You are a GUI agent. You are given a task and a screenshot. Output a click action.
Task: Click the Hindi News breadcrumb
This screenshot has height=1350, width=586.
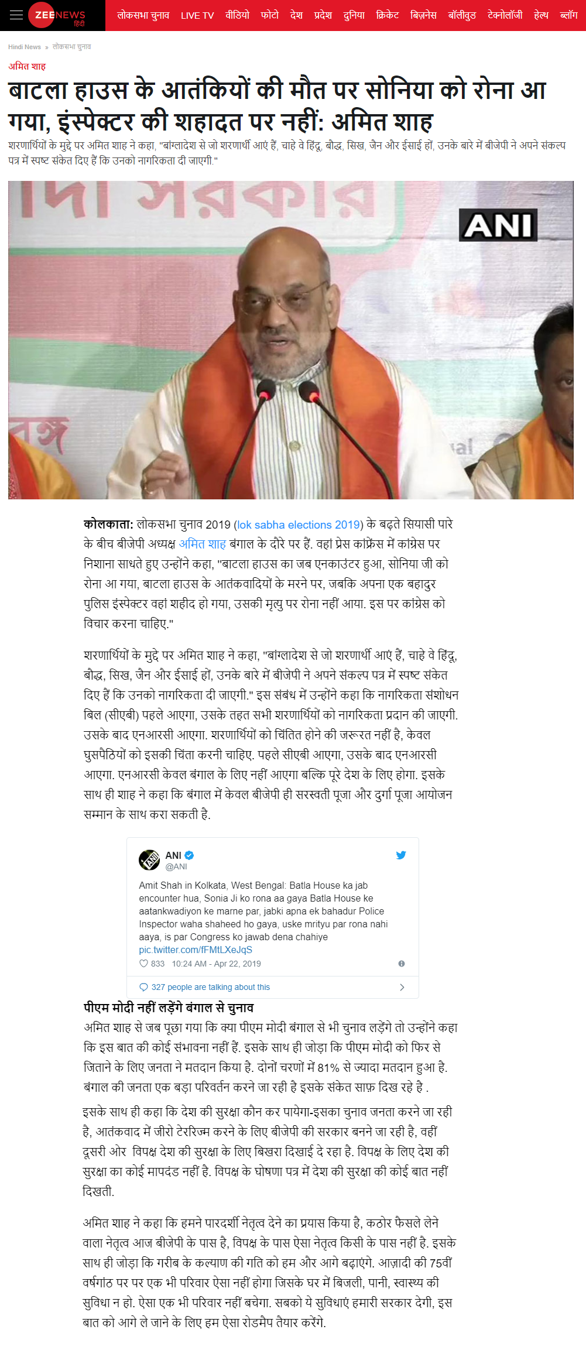pos(25,47)
